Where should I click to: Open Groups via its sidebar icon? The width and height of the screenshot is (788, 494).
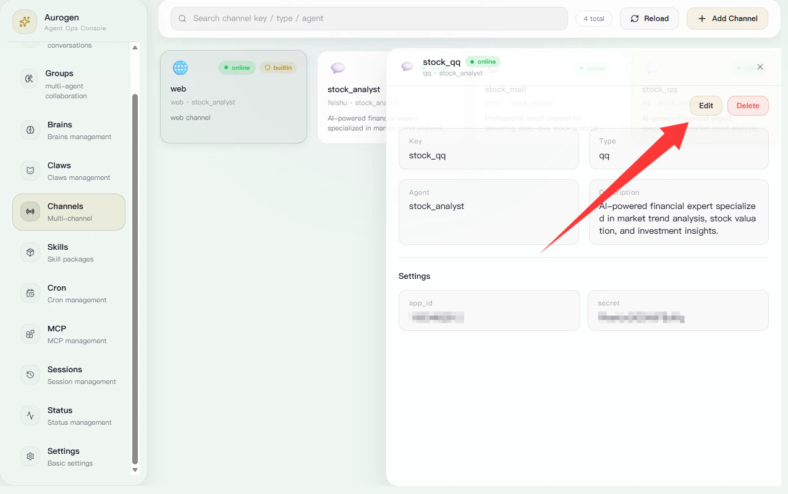[29, 79]
